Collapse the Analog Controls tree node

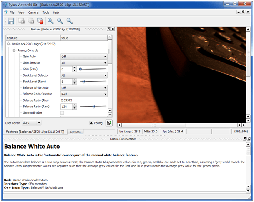14,50
